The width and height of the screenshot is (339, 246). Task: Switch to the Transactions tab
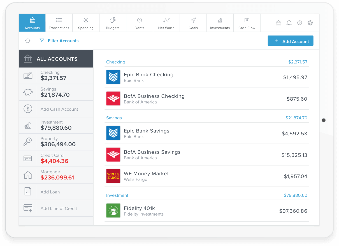[x=59, y=23]
